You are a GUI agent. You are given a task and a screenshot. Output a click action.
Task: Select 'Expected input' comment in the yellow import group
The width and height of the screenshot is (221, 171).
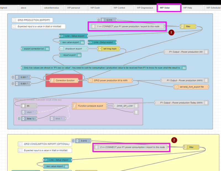click(45, 150)
